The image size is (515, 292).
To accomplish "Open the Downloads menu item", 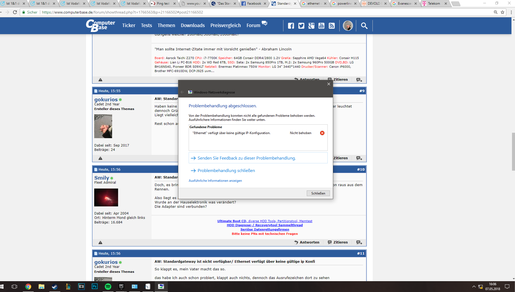I will pyautogui.click(x=193, y=25).
